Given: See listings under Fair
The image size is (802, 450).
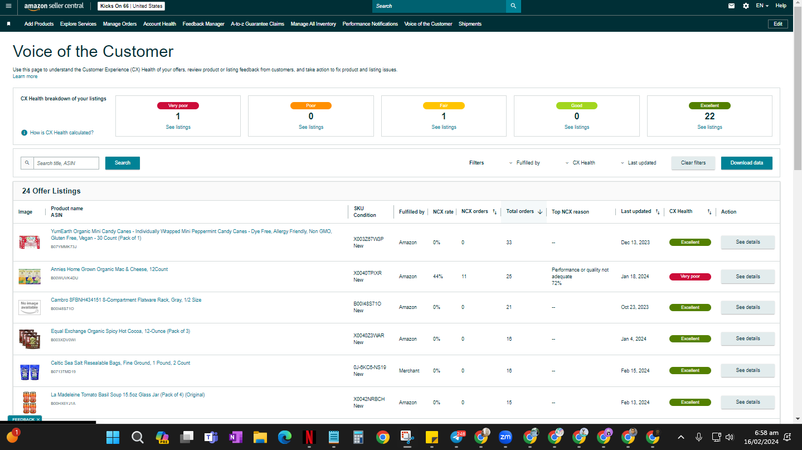Looking at the screenshot, I should 444,127.
